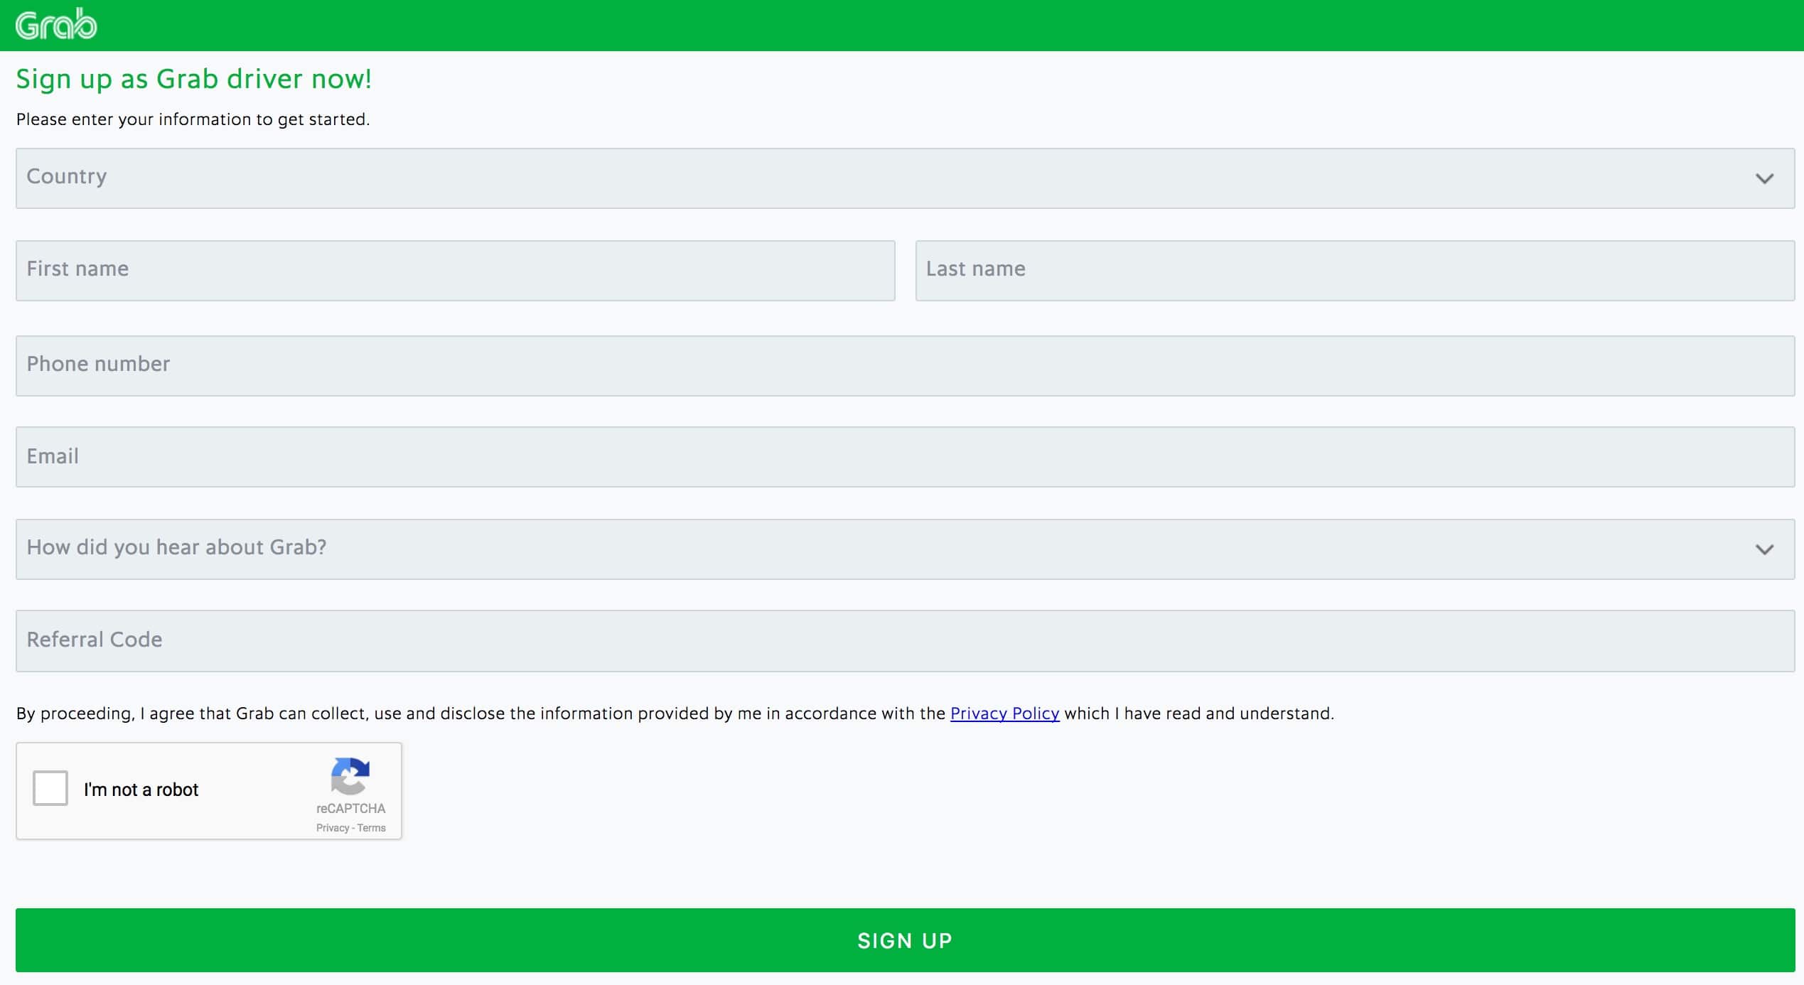This screenshot has height=985, width=1804.
Task: Open the reCAPTCHA Privacy link
Action: [333, 828]
